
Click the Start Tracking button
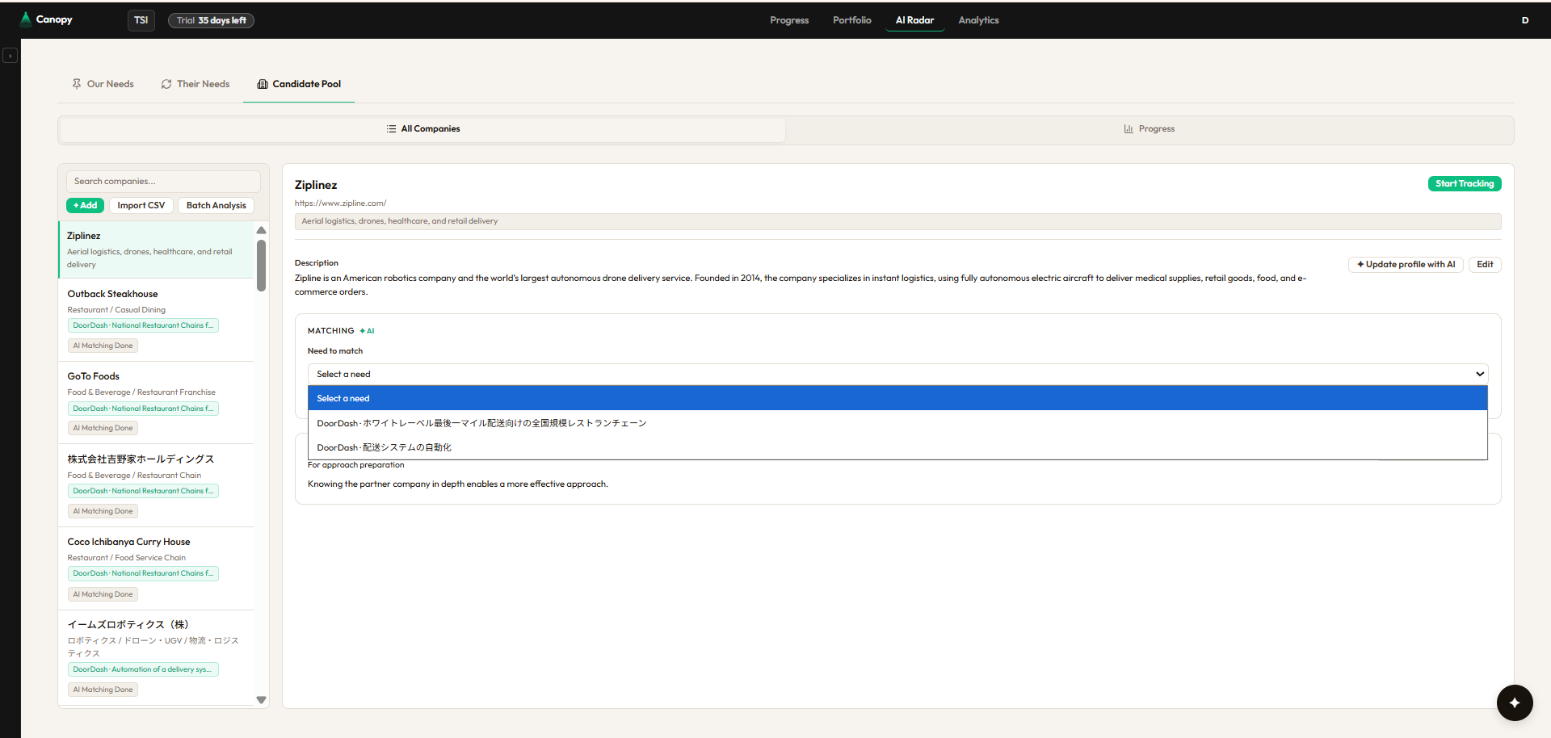(x=1465, y=184)
